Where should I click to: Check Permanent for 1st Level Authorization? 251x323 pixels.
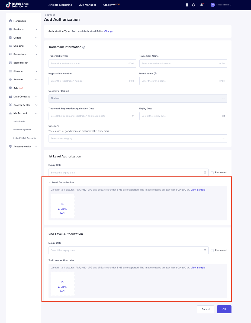(x=212, y=173)
